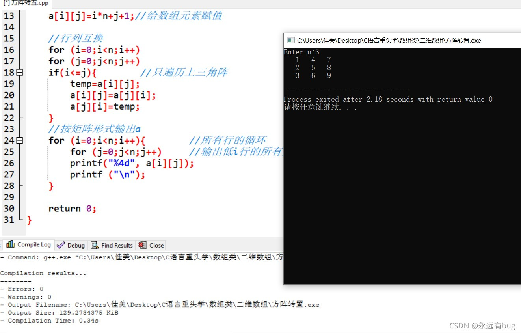Click the for (j=0;j<n;j++) statement on line 25

click(x=116, y=152)
